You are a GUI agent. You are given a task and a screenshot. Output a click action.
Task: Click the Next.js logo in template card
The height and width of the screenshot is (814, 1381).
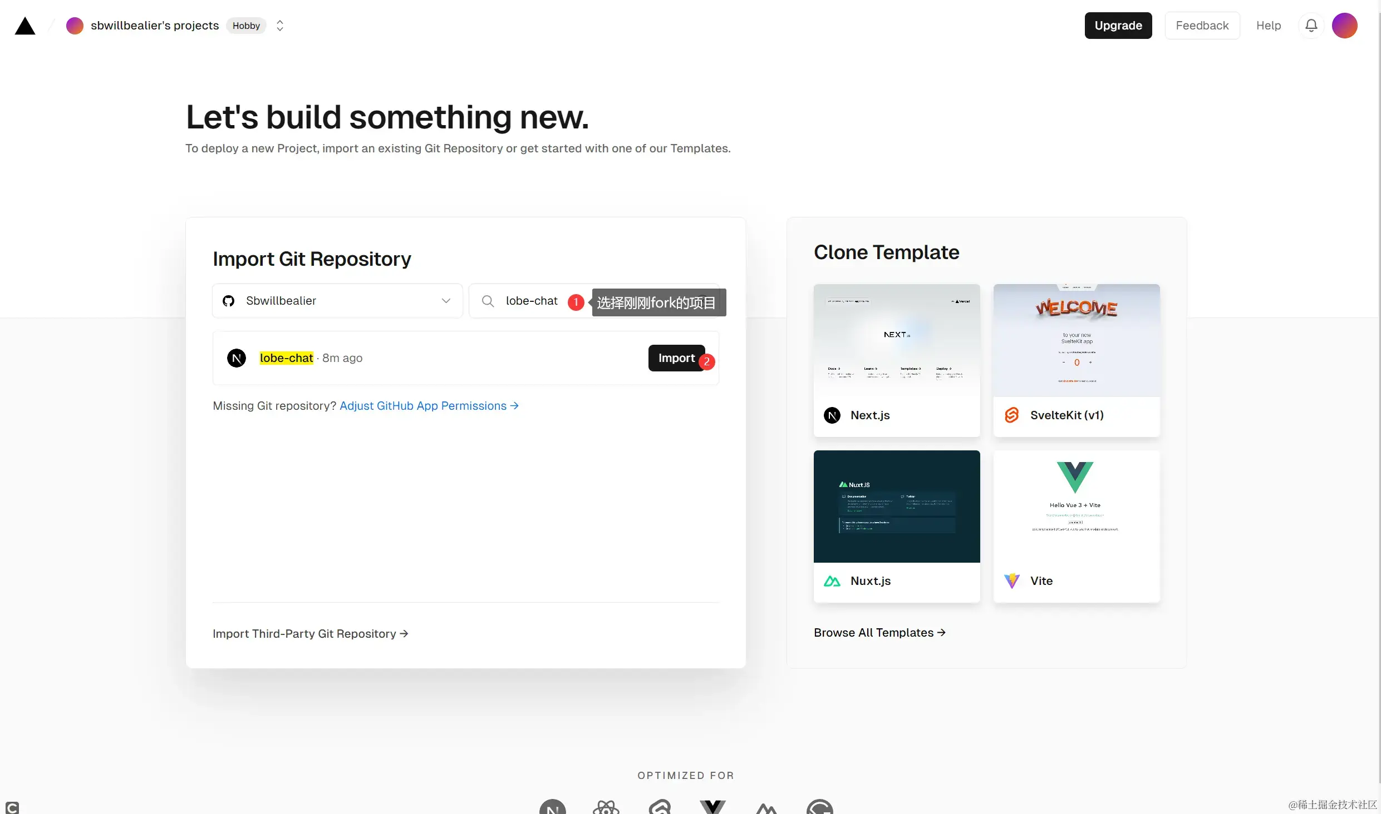pyautogui.click(x=832, y=415)
